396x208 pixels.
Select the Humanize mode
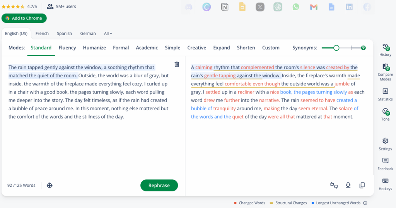(x=94, y=48)
